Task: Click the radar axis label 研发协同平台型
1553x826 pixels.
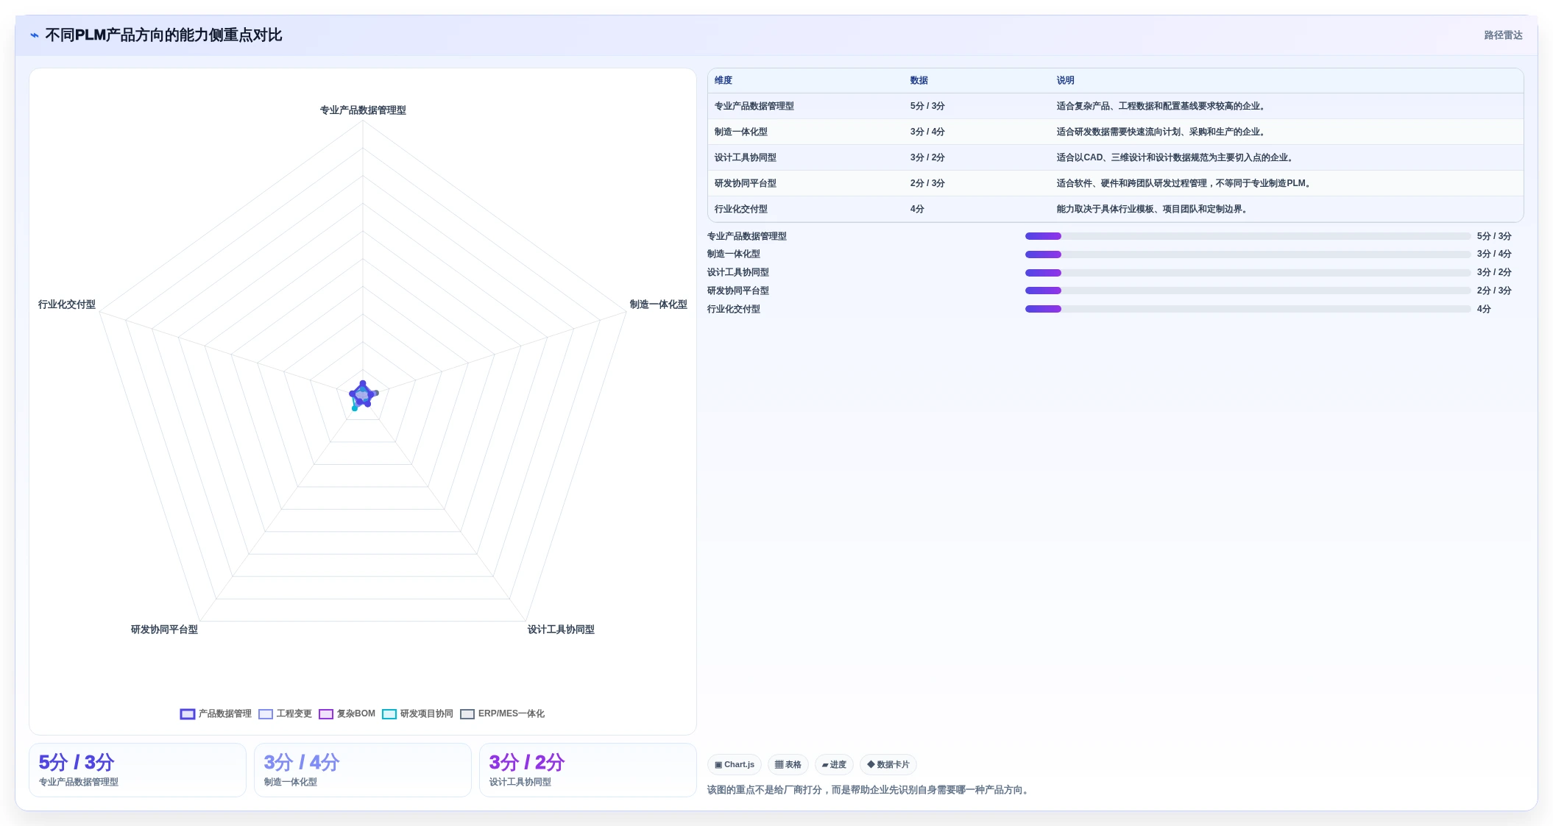Action: tap(164, 630)
